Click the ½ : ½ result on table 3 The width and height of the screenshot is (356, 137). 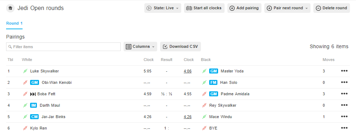[x=167, y=94]
